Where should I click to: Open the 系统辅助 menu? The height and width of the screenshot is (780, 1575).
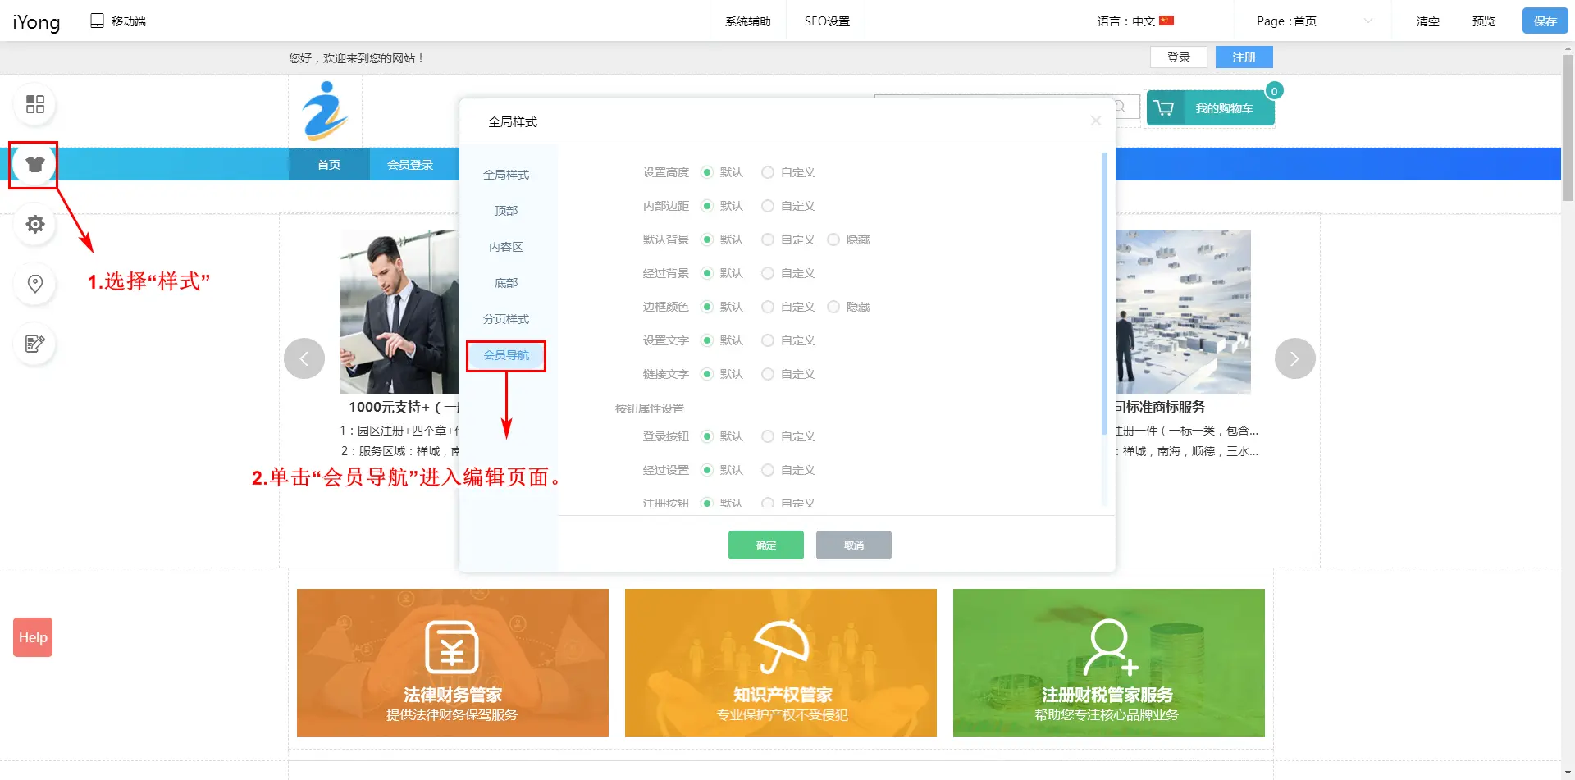[x=747, y=21]
